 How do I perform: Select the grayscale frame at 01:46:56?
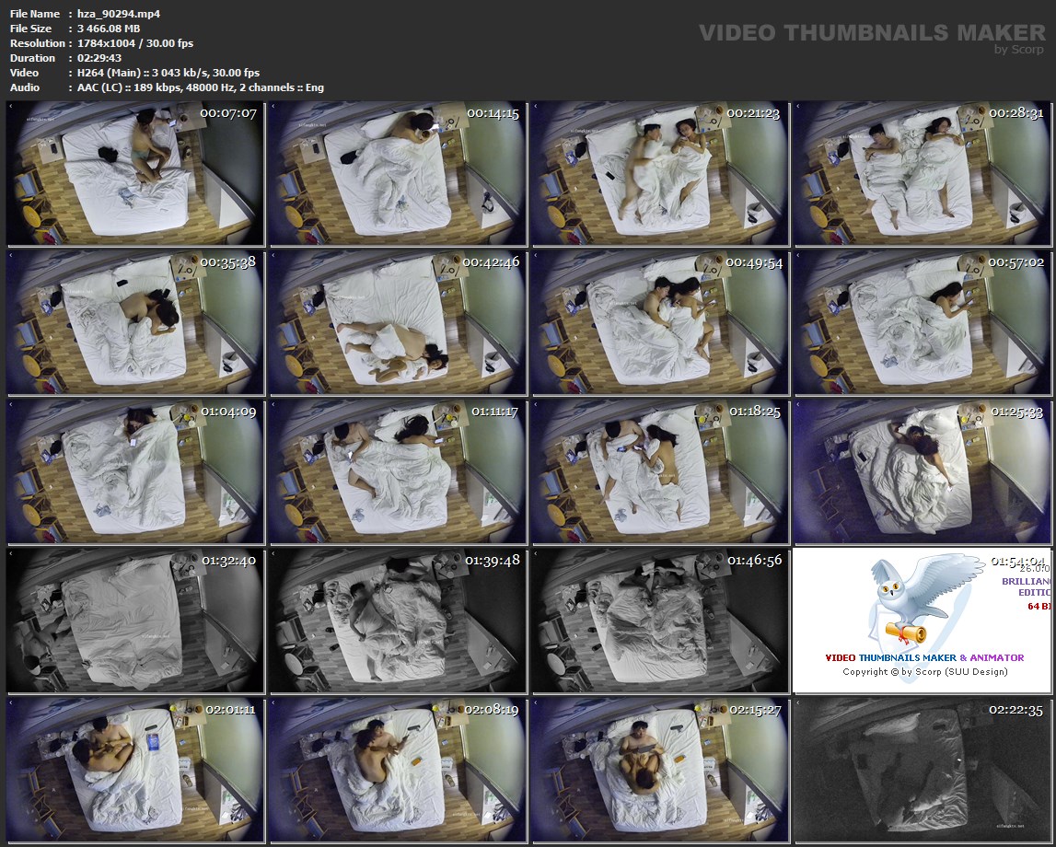(x=659, y=621)
